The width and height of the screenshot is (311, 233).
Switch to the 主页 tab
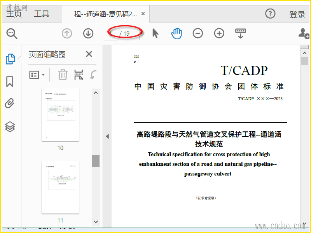[x=14, y=14]
